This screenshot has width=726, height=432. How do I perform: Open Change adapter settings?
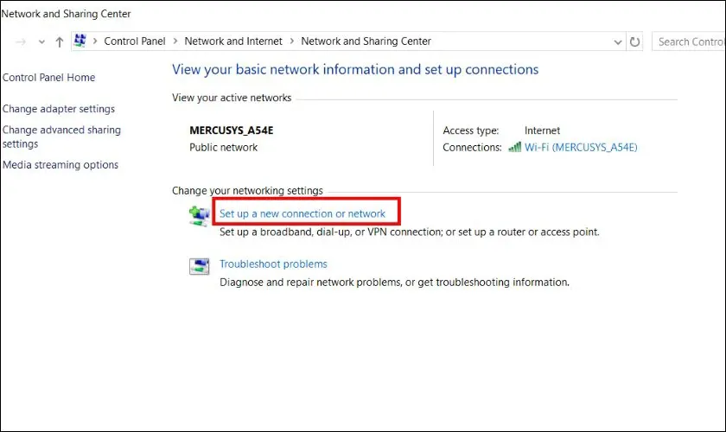point(59,109)
